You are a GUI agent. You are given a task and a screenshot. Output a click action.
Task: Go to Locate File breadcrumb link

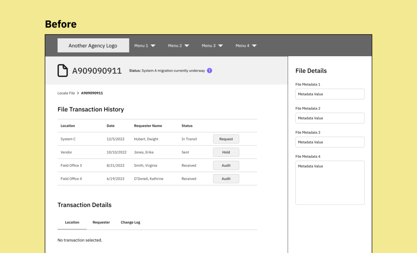66,93
